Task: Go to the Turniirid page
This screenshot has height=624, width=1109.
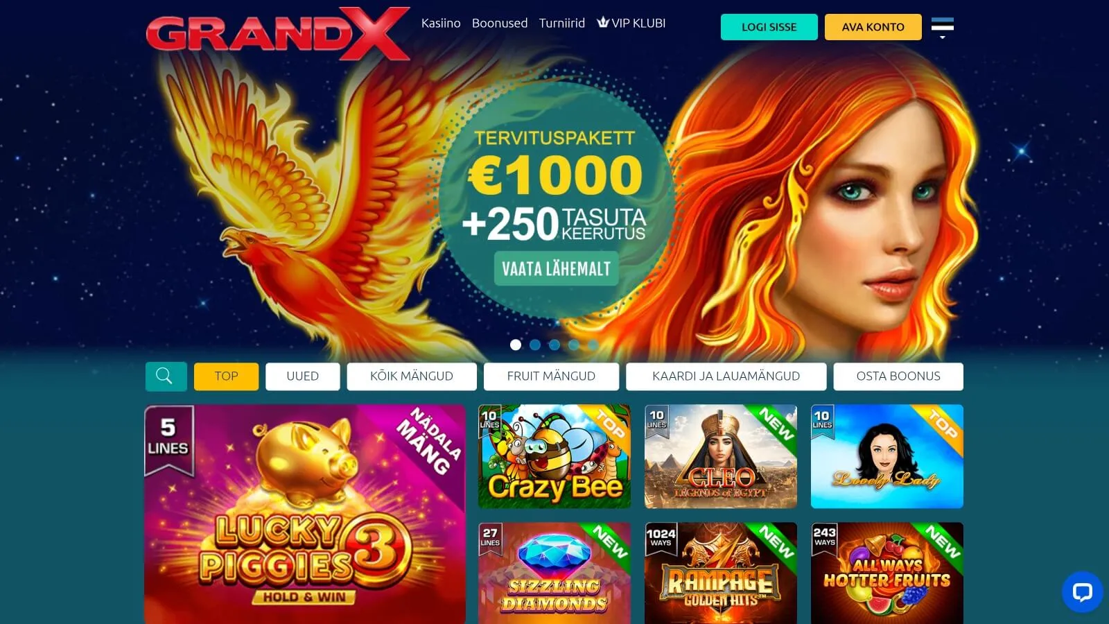Action: (562, 23)
